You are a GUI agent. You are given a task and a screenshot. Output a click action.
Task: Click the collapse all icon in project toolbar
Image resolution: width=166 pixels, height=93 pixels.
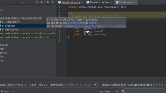click(41, 2)
